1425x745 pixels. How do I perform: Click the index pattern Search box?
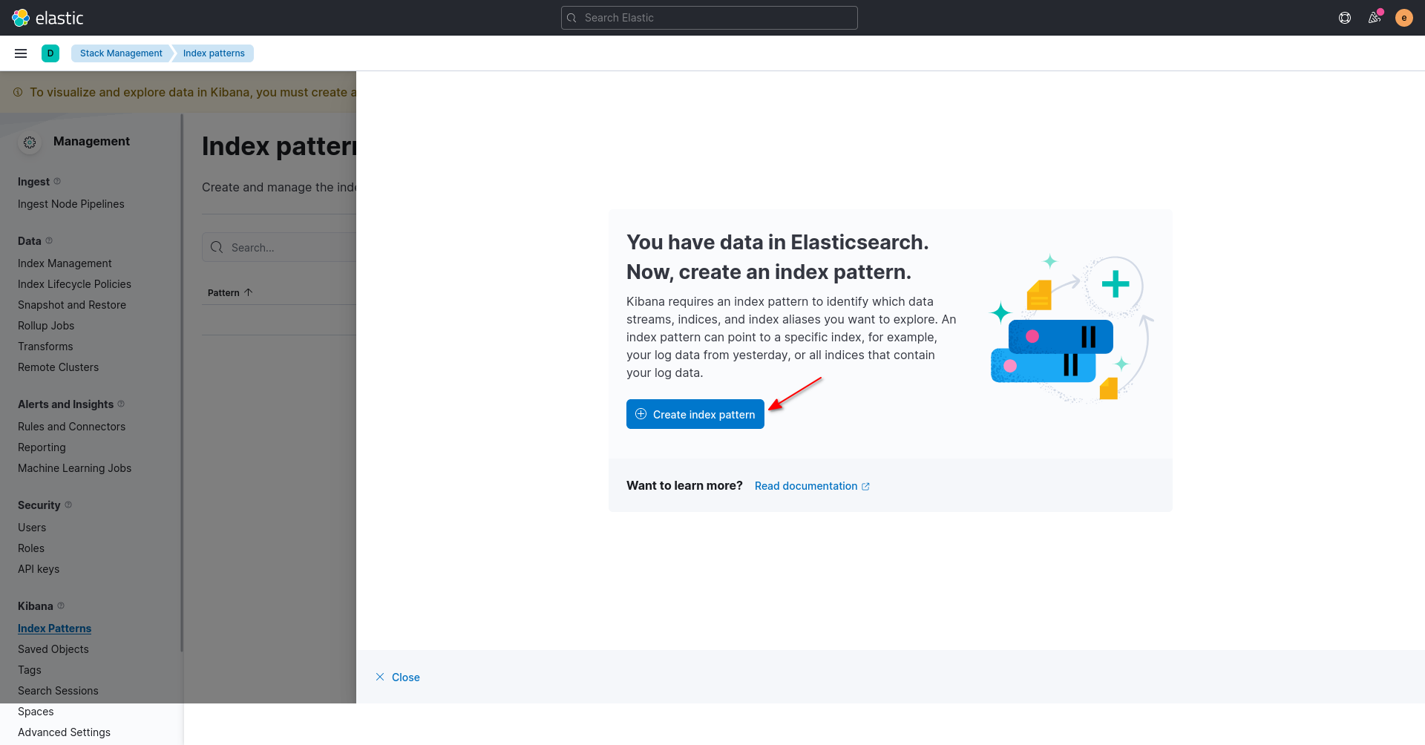tap(279, 247)
